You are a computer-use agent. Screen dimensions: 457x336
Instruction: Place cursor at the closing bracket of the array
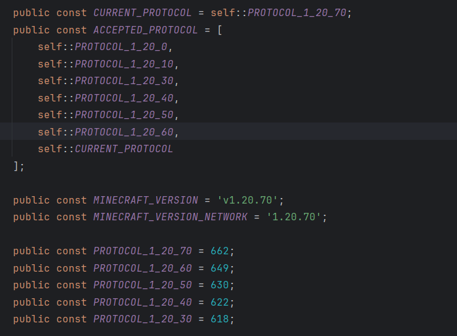16,166
